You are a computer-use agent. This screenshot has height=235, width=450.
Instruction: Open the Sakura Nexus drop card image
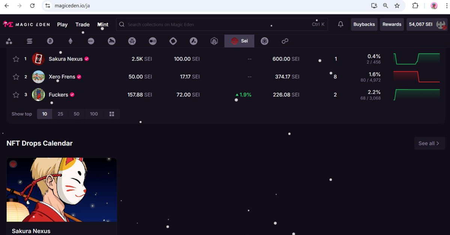pyautogui.click(x=62, y=190)
